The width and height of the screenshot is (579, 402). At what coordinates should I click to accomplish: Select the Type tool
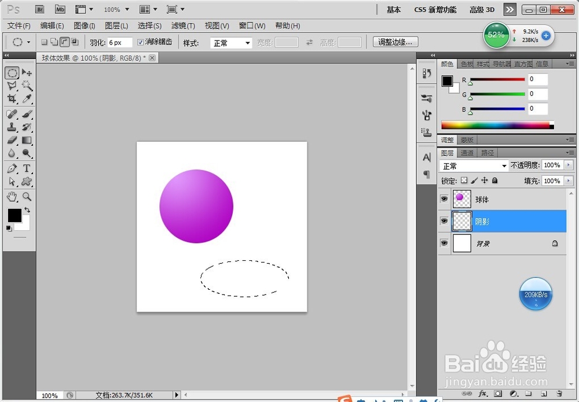click(x=27, y=168)
